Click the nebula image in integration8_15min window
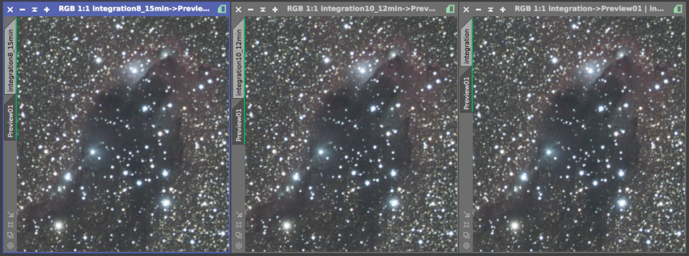This screenshot has height=256, width=689. point(123,134)
